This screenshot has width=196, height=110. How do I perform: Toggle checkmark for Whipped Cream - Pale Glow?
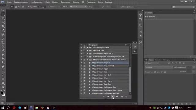81,84
